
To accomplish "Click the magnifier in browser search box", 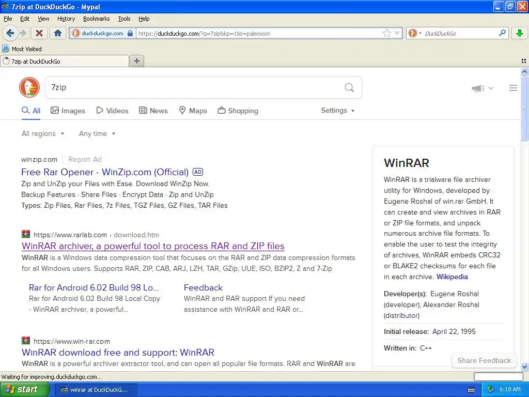I will point(502,33).
